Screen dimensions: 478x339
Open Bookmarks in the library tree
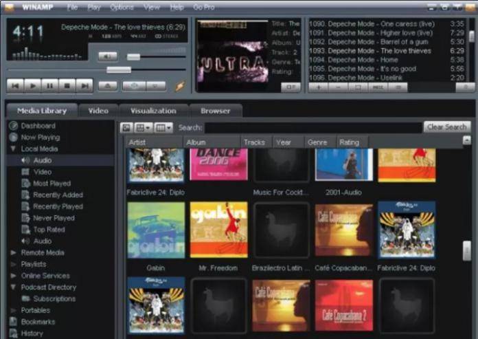[38, 322]
